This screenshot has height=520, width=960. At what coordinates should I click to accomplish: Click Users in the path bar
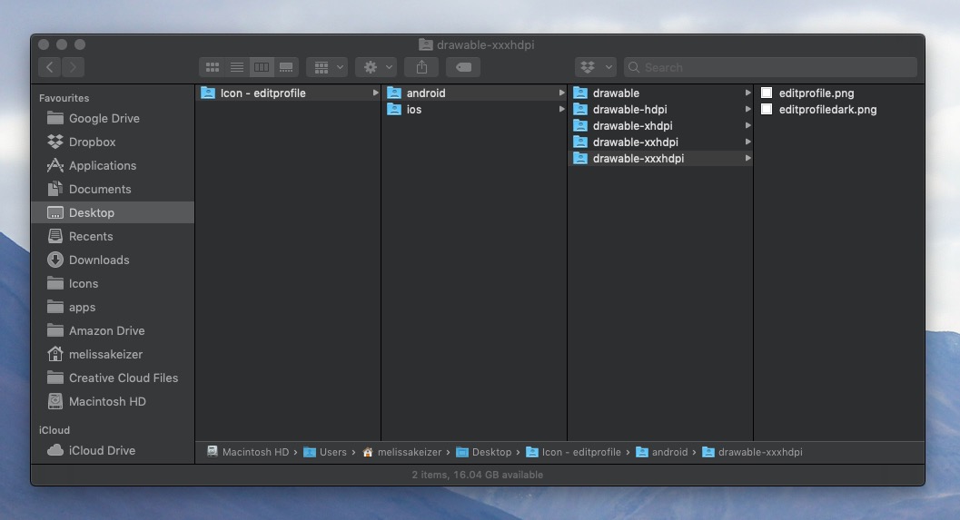pos(325,452)
